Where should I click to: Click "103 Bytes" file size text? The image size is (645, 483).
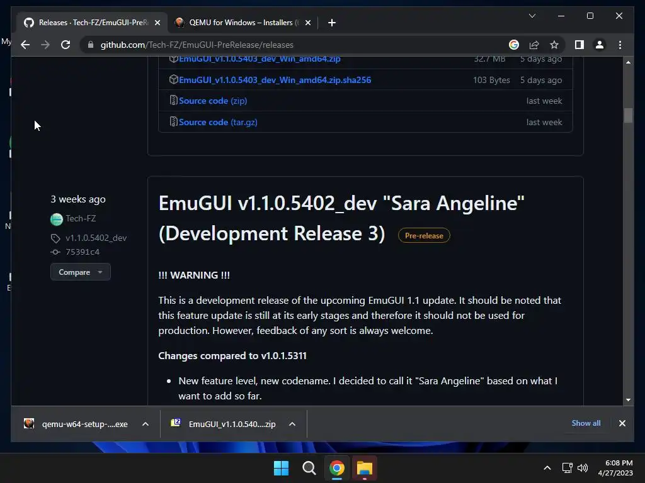[x=491, y=80]
